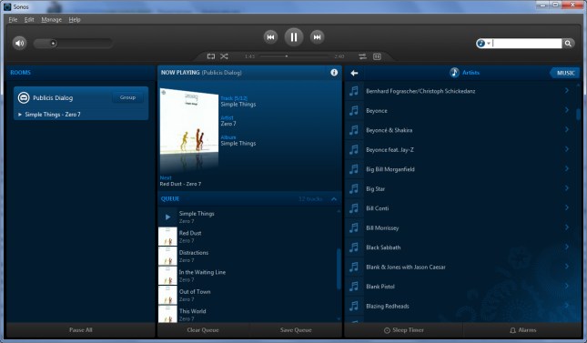Switch to the MUSIC tab
Screen dimensions: 587x343
point(565,73)
